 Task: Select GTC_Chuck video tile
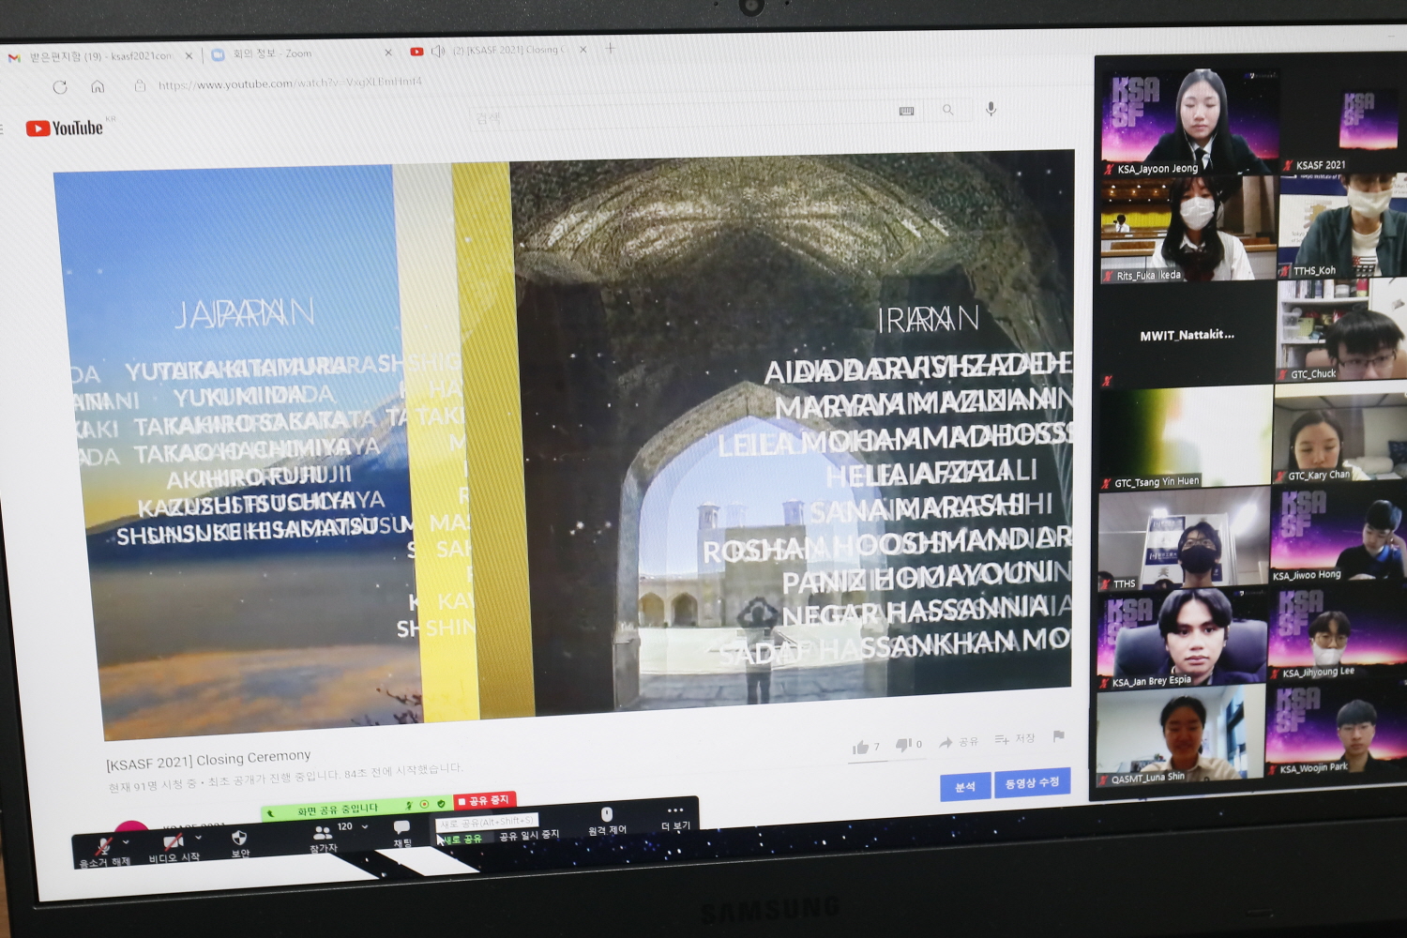click(1341, 331)
